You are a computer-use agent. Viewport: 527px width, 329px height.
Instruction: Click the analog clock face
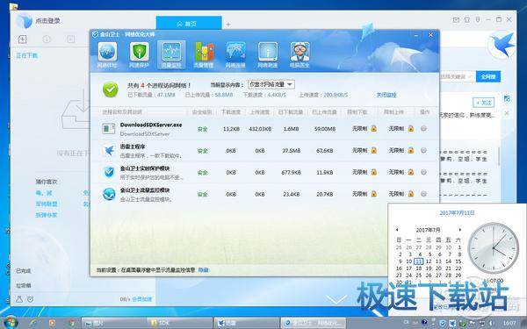tap(493, 247)
